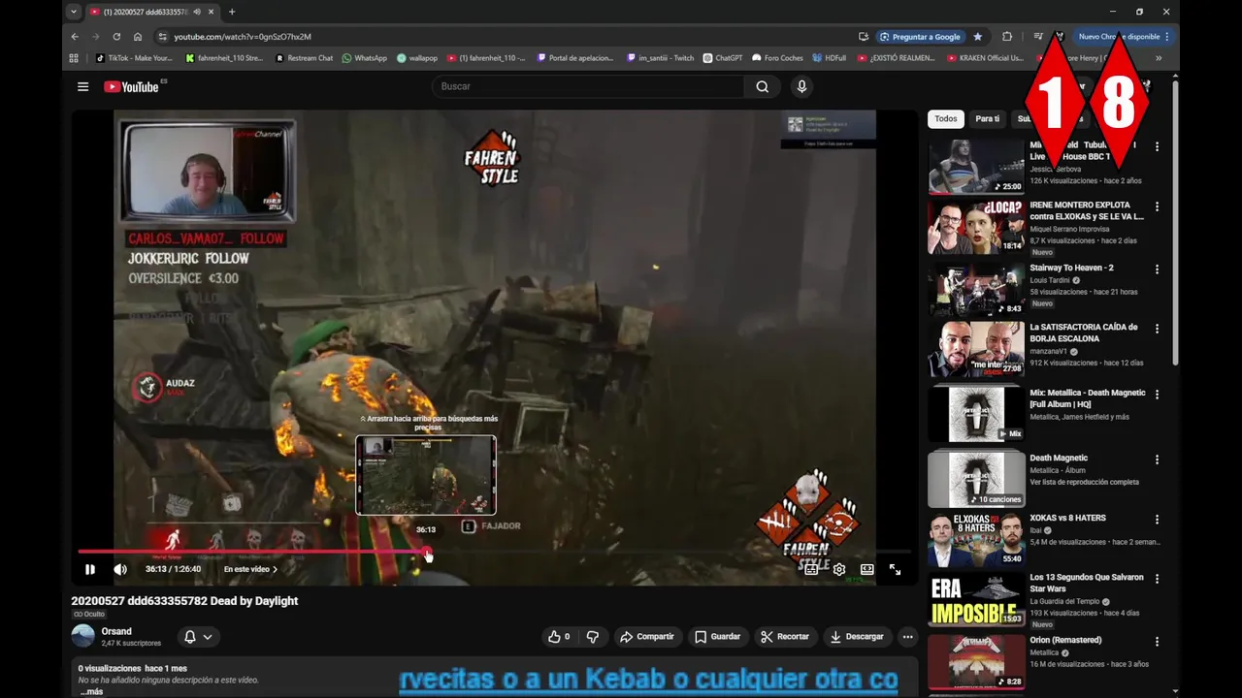Pause the video playback

89,569
